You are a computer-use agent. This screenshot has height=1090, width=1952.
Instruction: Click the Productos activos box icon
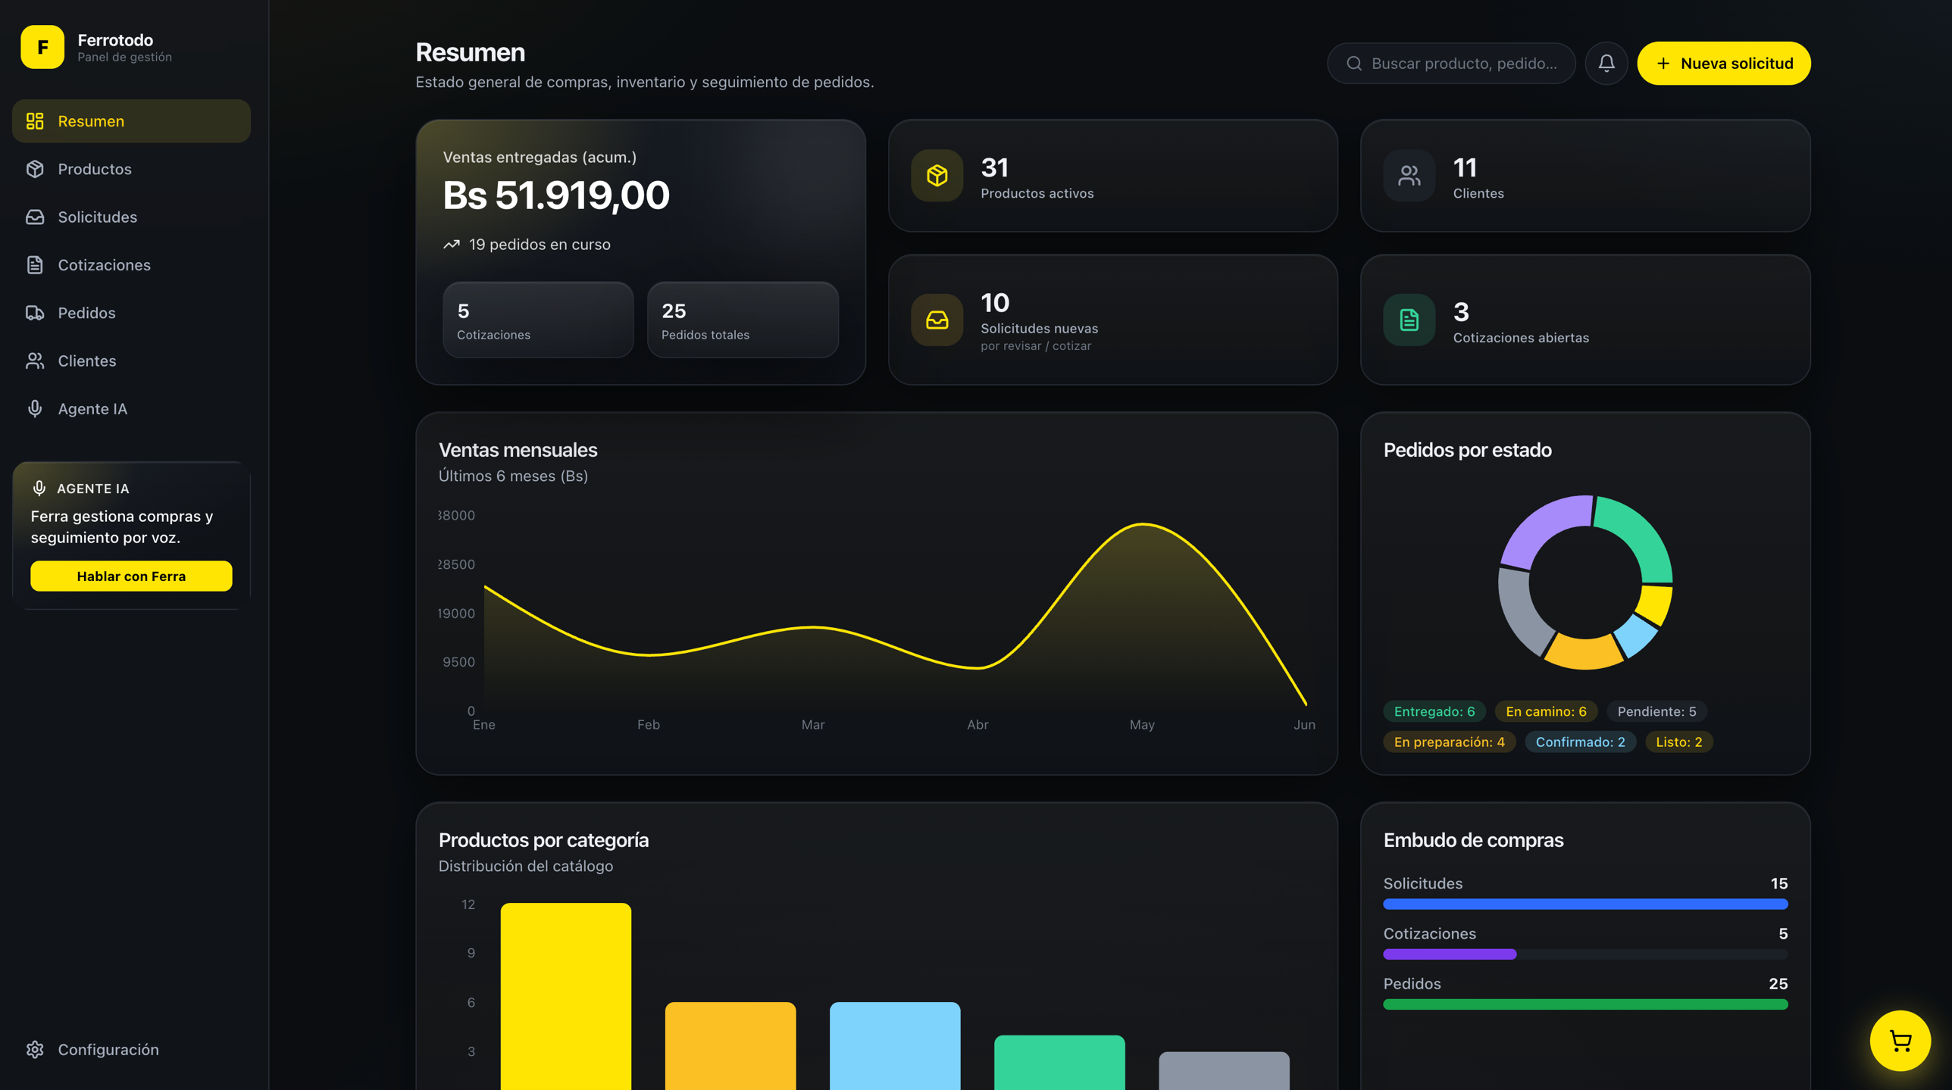point(937,176)
